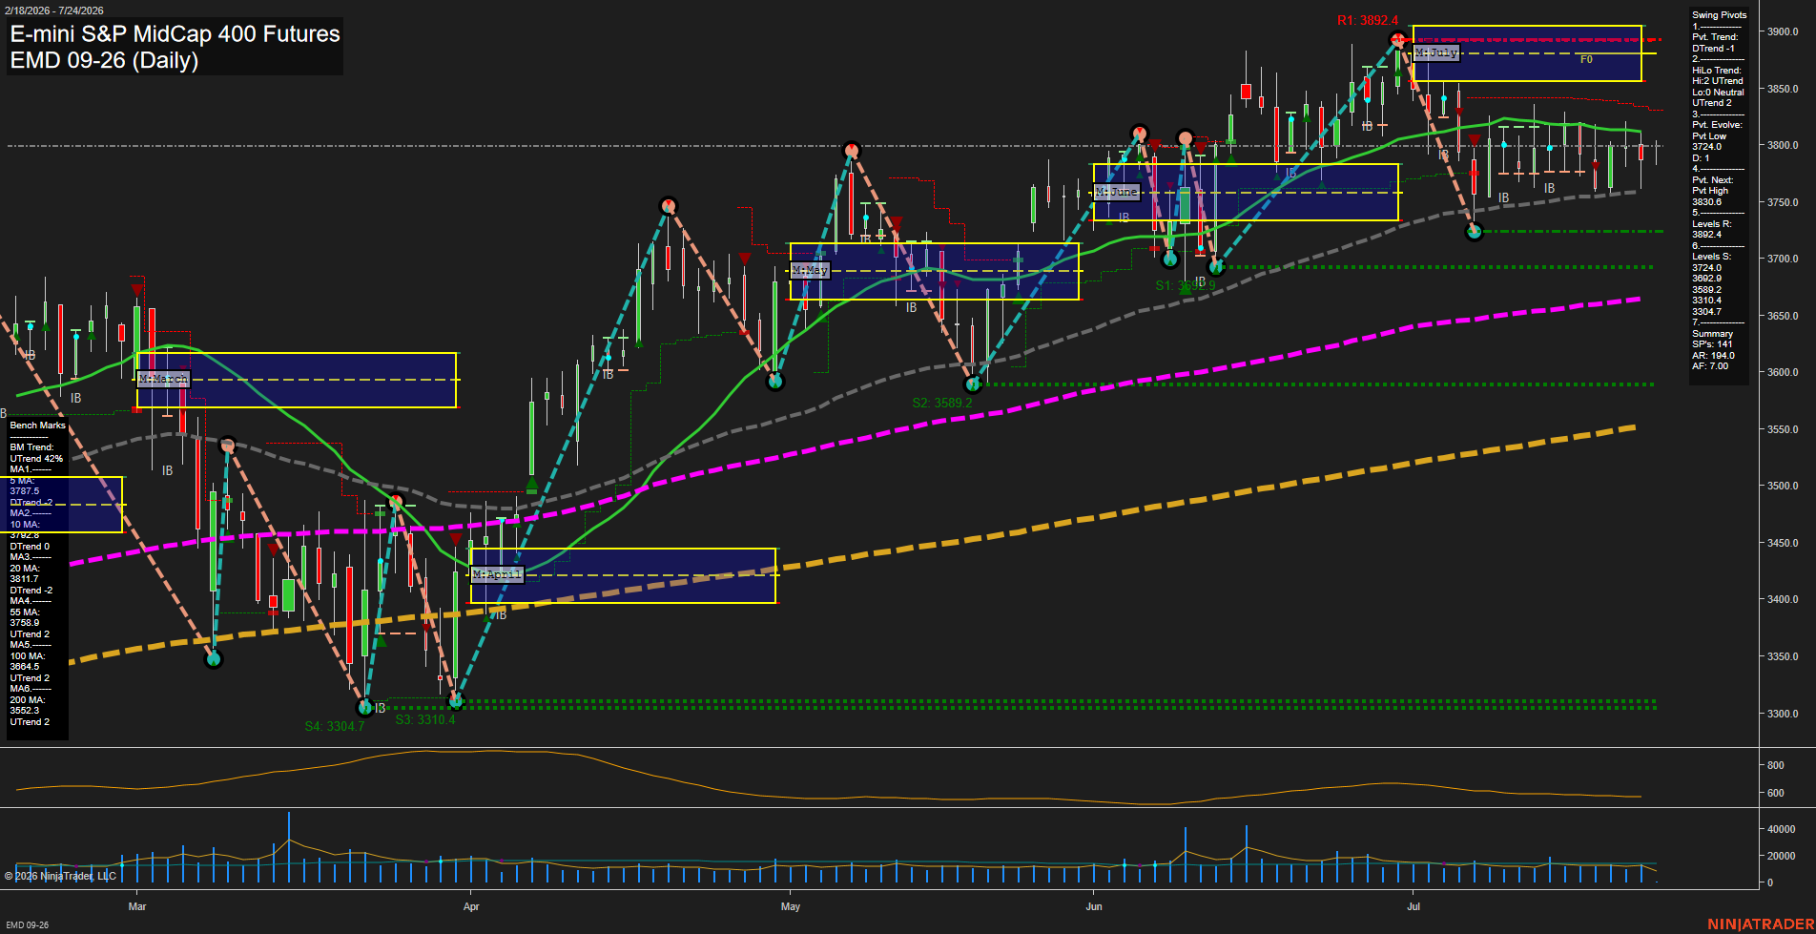The width and height of the screenshot is (1816, 934).
Task: Select the R1: 3892.4 resistance label
Action: 1367,20
